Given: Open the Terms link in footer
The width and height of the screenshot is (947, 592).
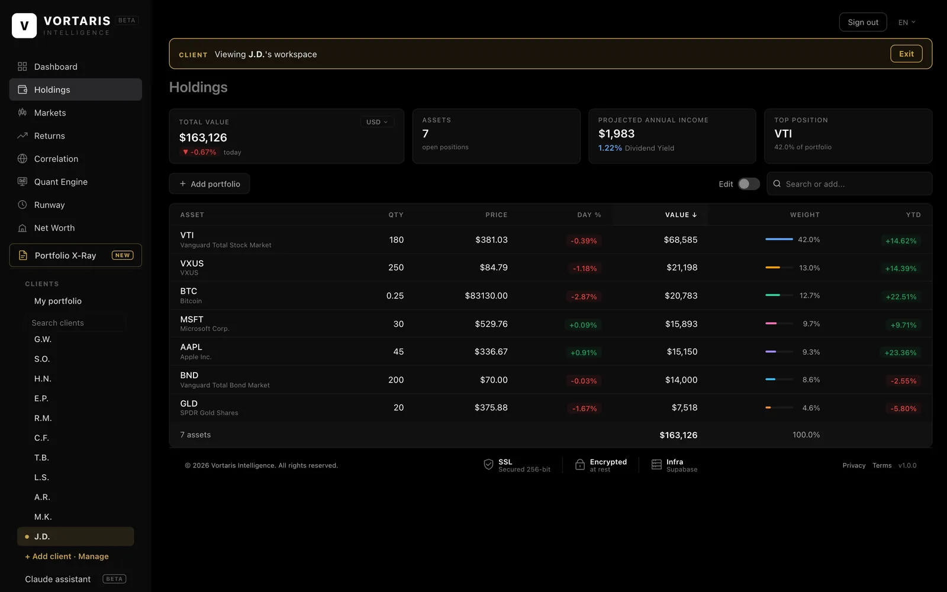Looking at the screenshot, I should (882, 465).
